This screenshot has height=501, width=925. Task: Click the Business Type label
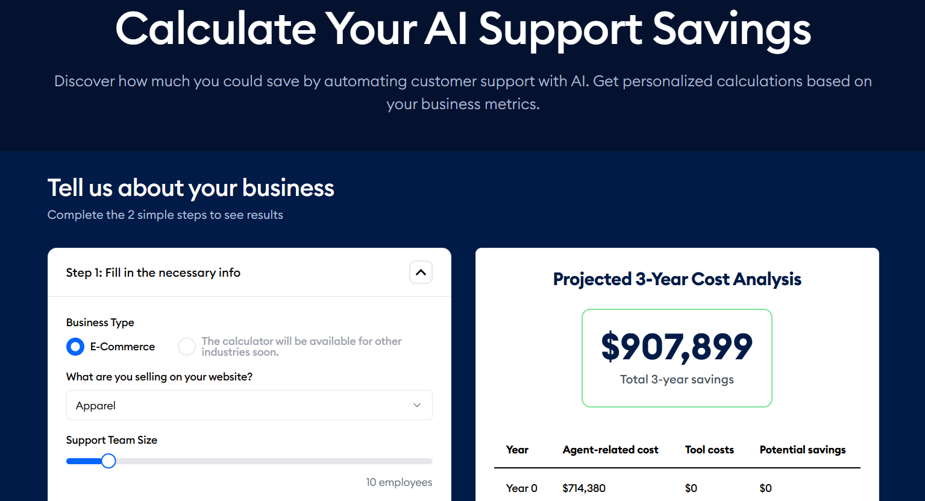pos(100,323)
